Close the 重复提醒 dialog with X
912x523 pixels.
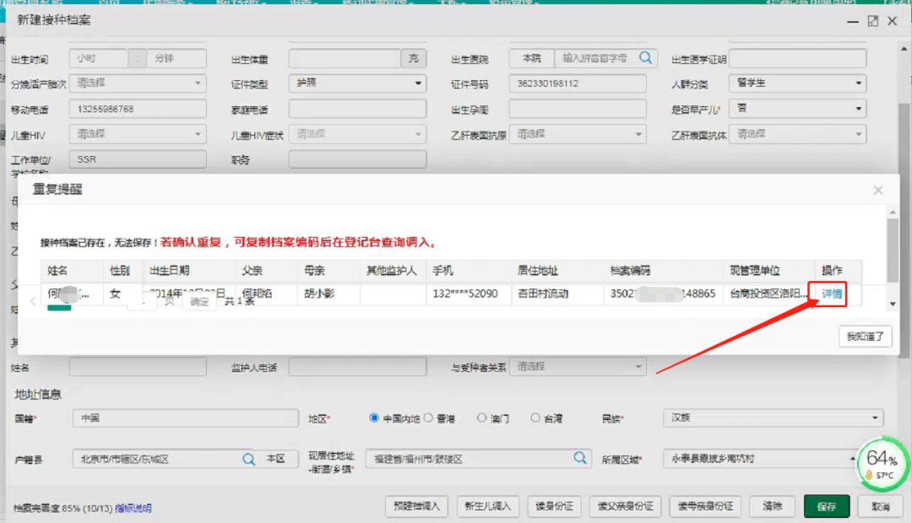[877, 191]
